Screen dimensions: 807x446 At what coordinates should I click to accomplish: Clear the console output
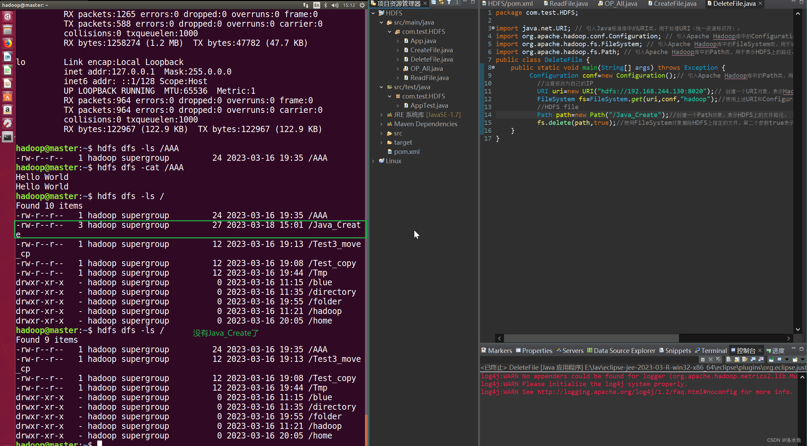(729, 359)
